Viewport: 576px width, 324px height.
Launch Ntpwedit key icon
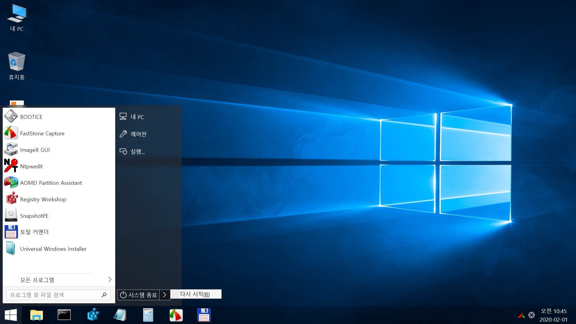[x=11, y=166]
